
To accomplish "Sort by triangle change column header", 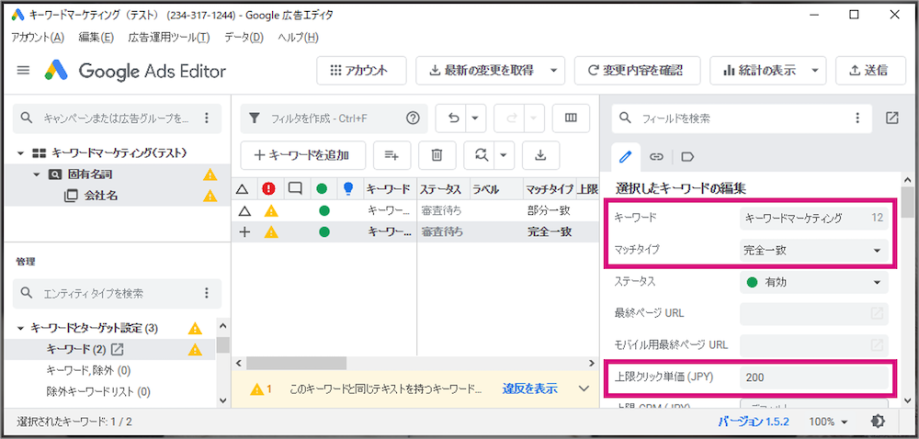I will pyautogui.click(x=243, y=189).
